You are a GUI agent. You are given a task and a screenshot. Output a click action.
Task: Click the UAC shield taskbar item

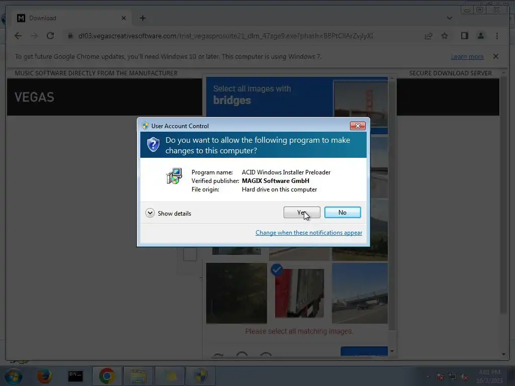201,376
